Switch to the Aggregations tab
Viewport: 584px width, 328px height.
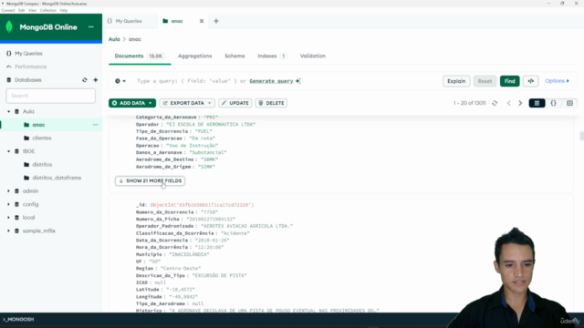(194, 56)
